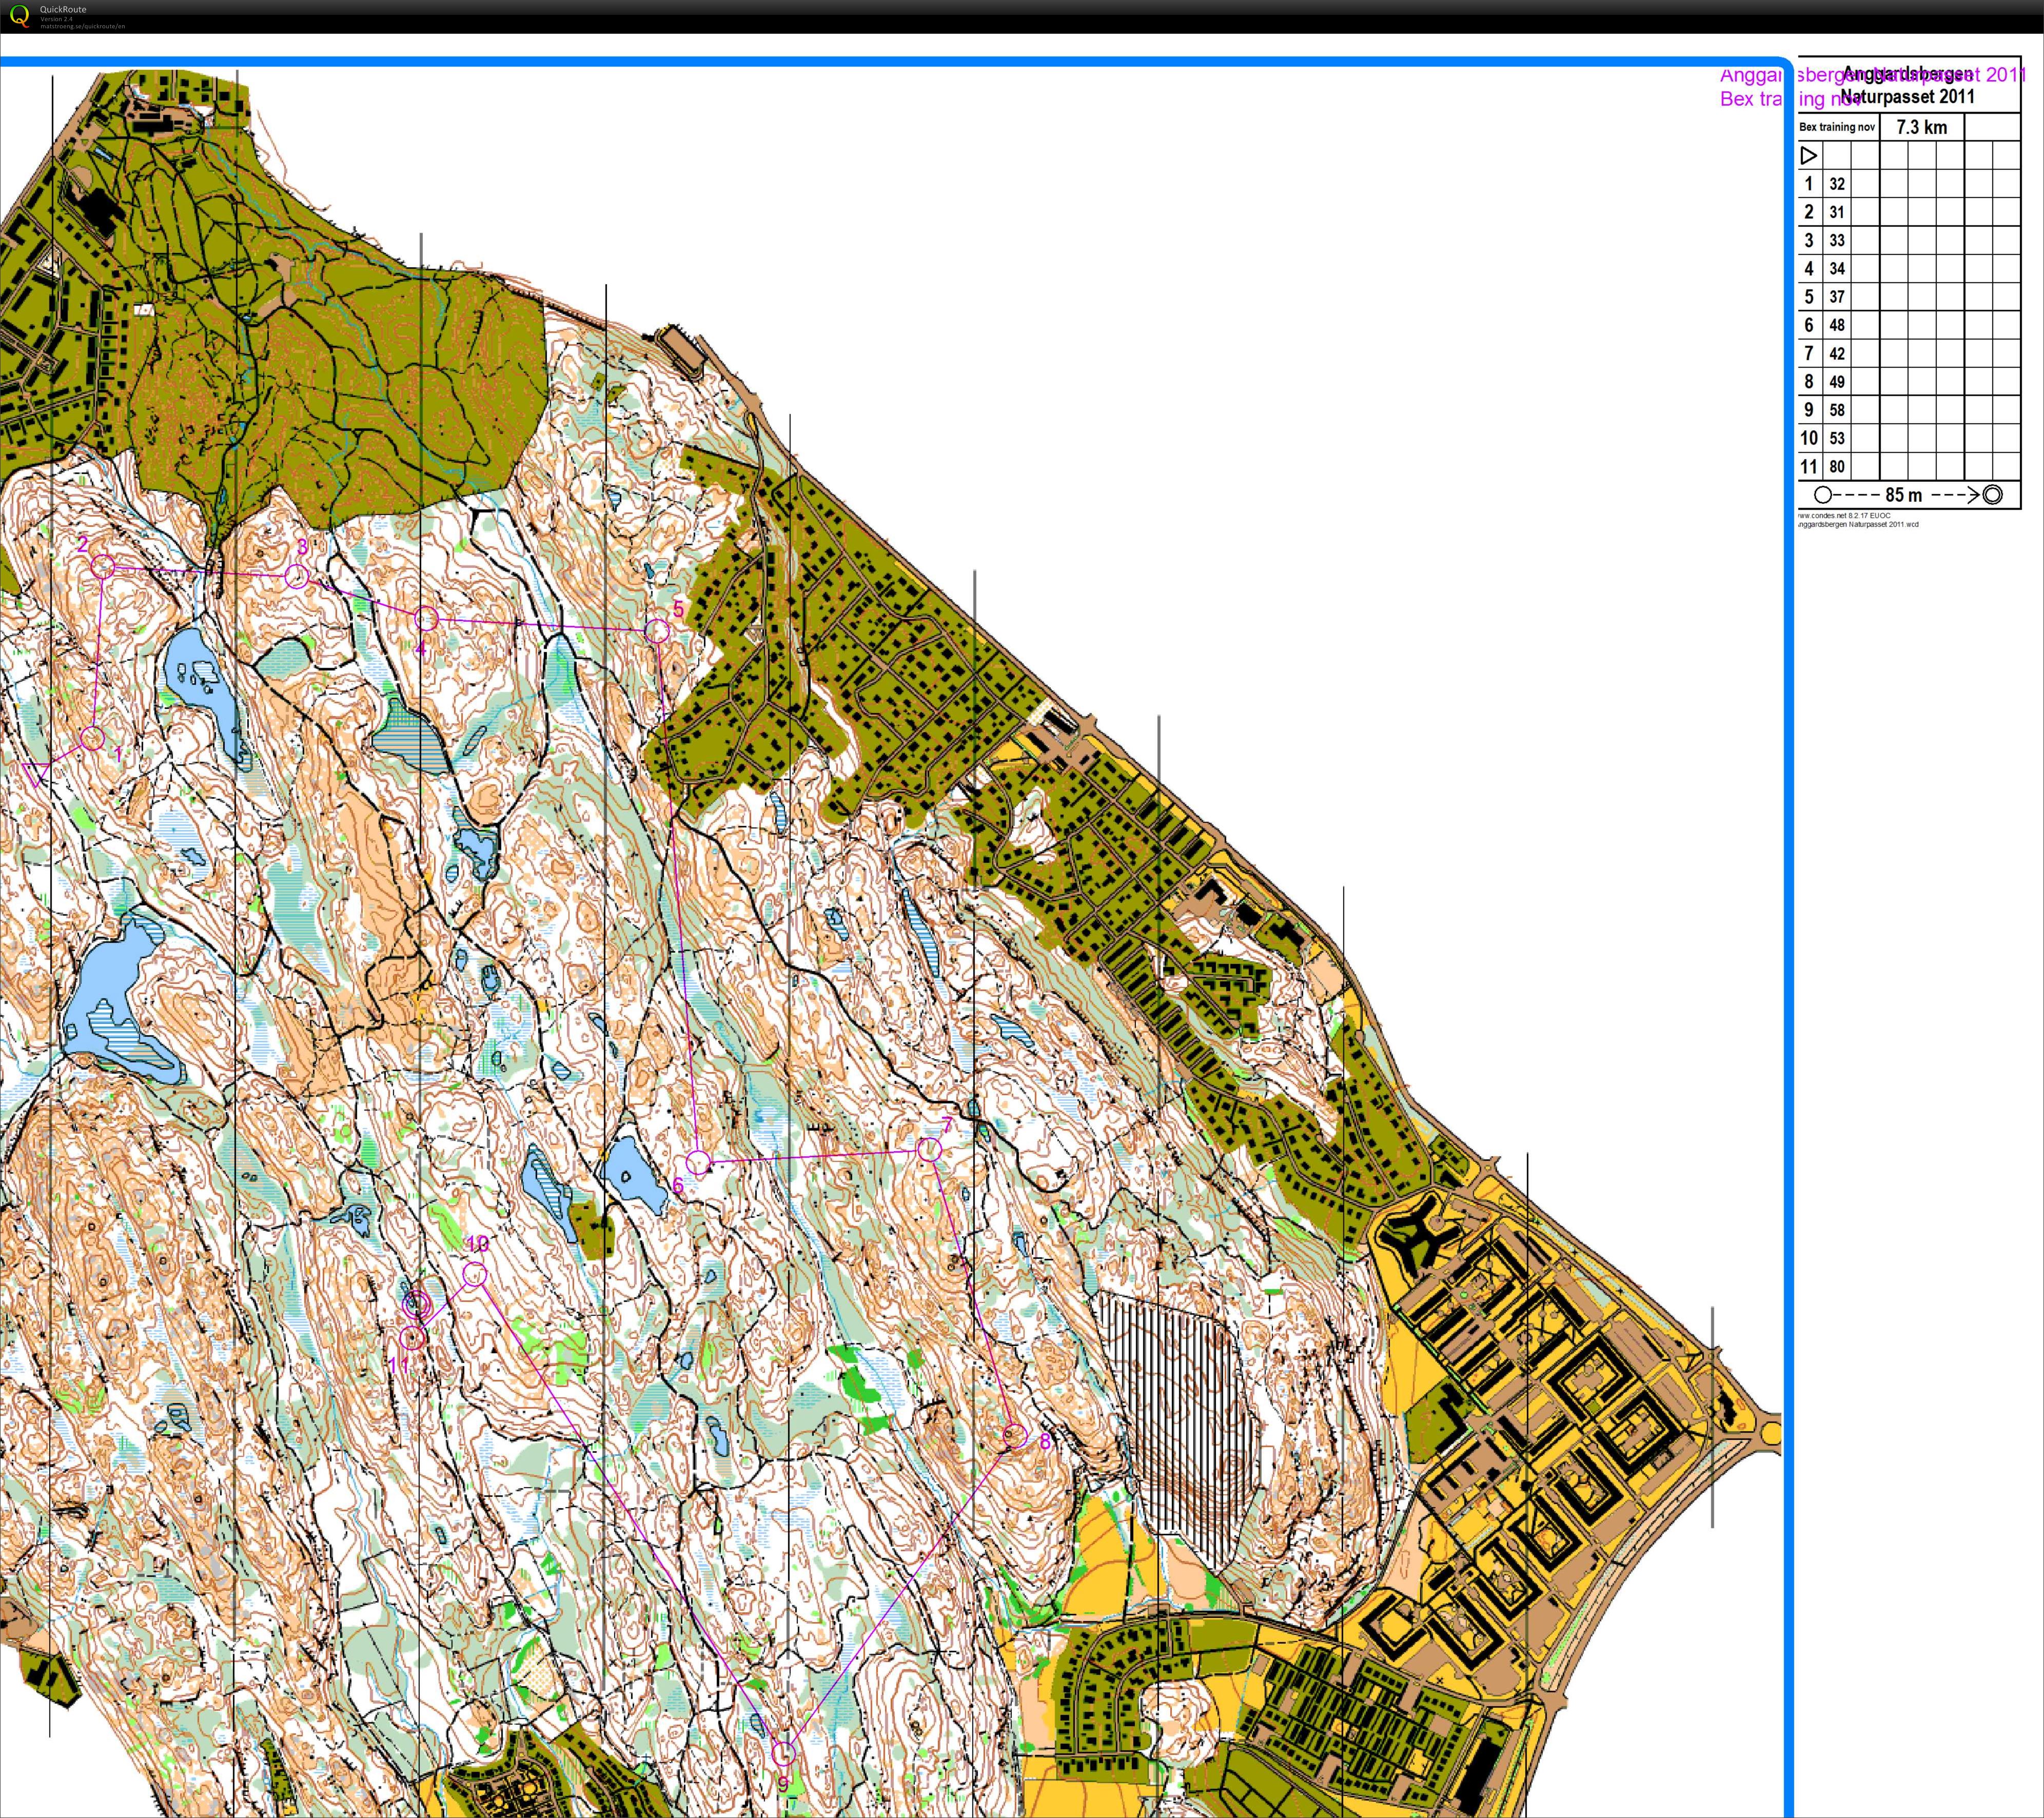2044x1818 pixels.
Task: Select control circle 8 on the map
Action: coord(1015,1437)
